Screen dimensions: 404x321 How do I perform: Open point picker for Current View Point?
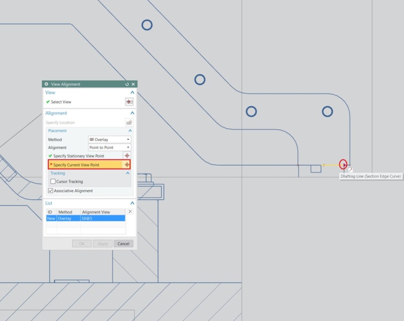[127, 165]
